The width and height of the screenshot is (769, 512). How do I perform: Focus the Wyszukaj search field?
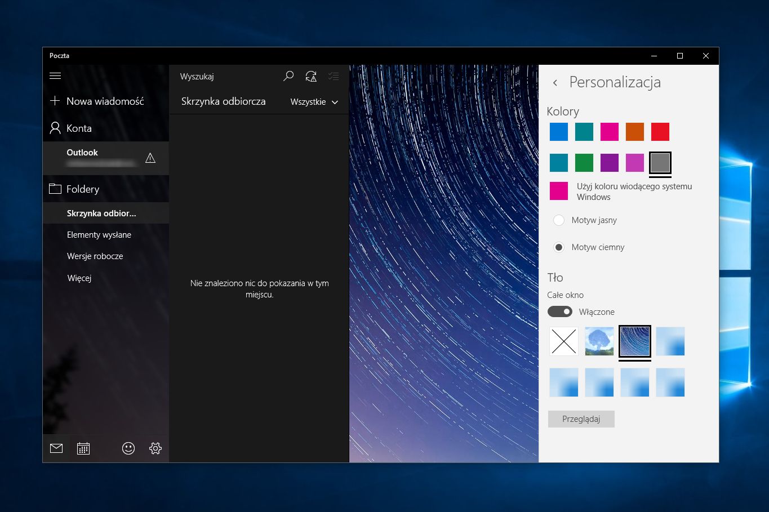click(225, 77)
